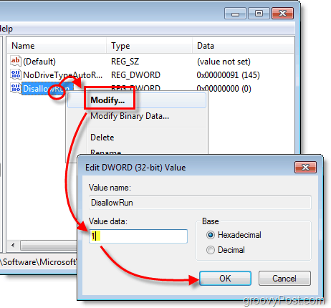Click the DisallowRun DWORD value icon
The image size is (331, 308).
tap(16, 88)
